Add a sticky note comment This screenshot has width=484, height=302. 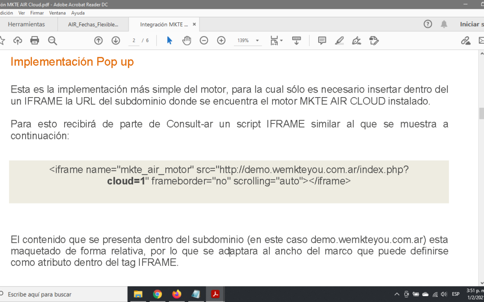(x=322, y=40)
